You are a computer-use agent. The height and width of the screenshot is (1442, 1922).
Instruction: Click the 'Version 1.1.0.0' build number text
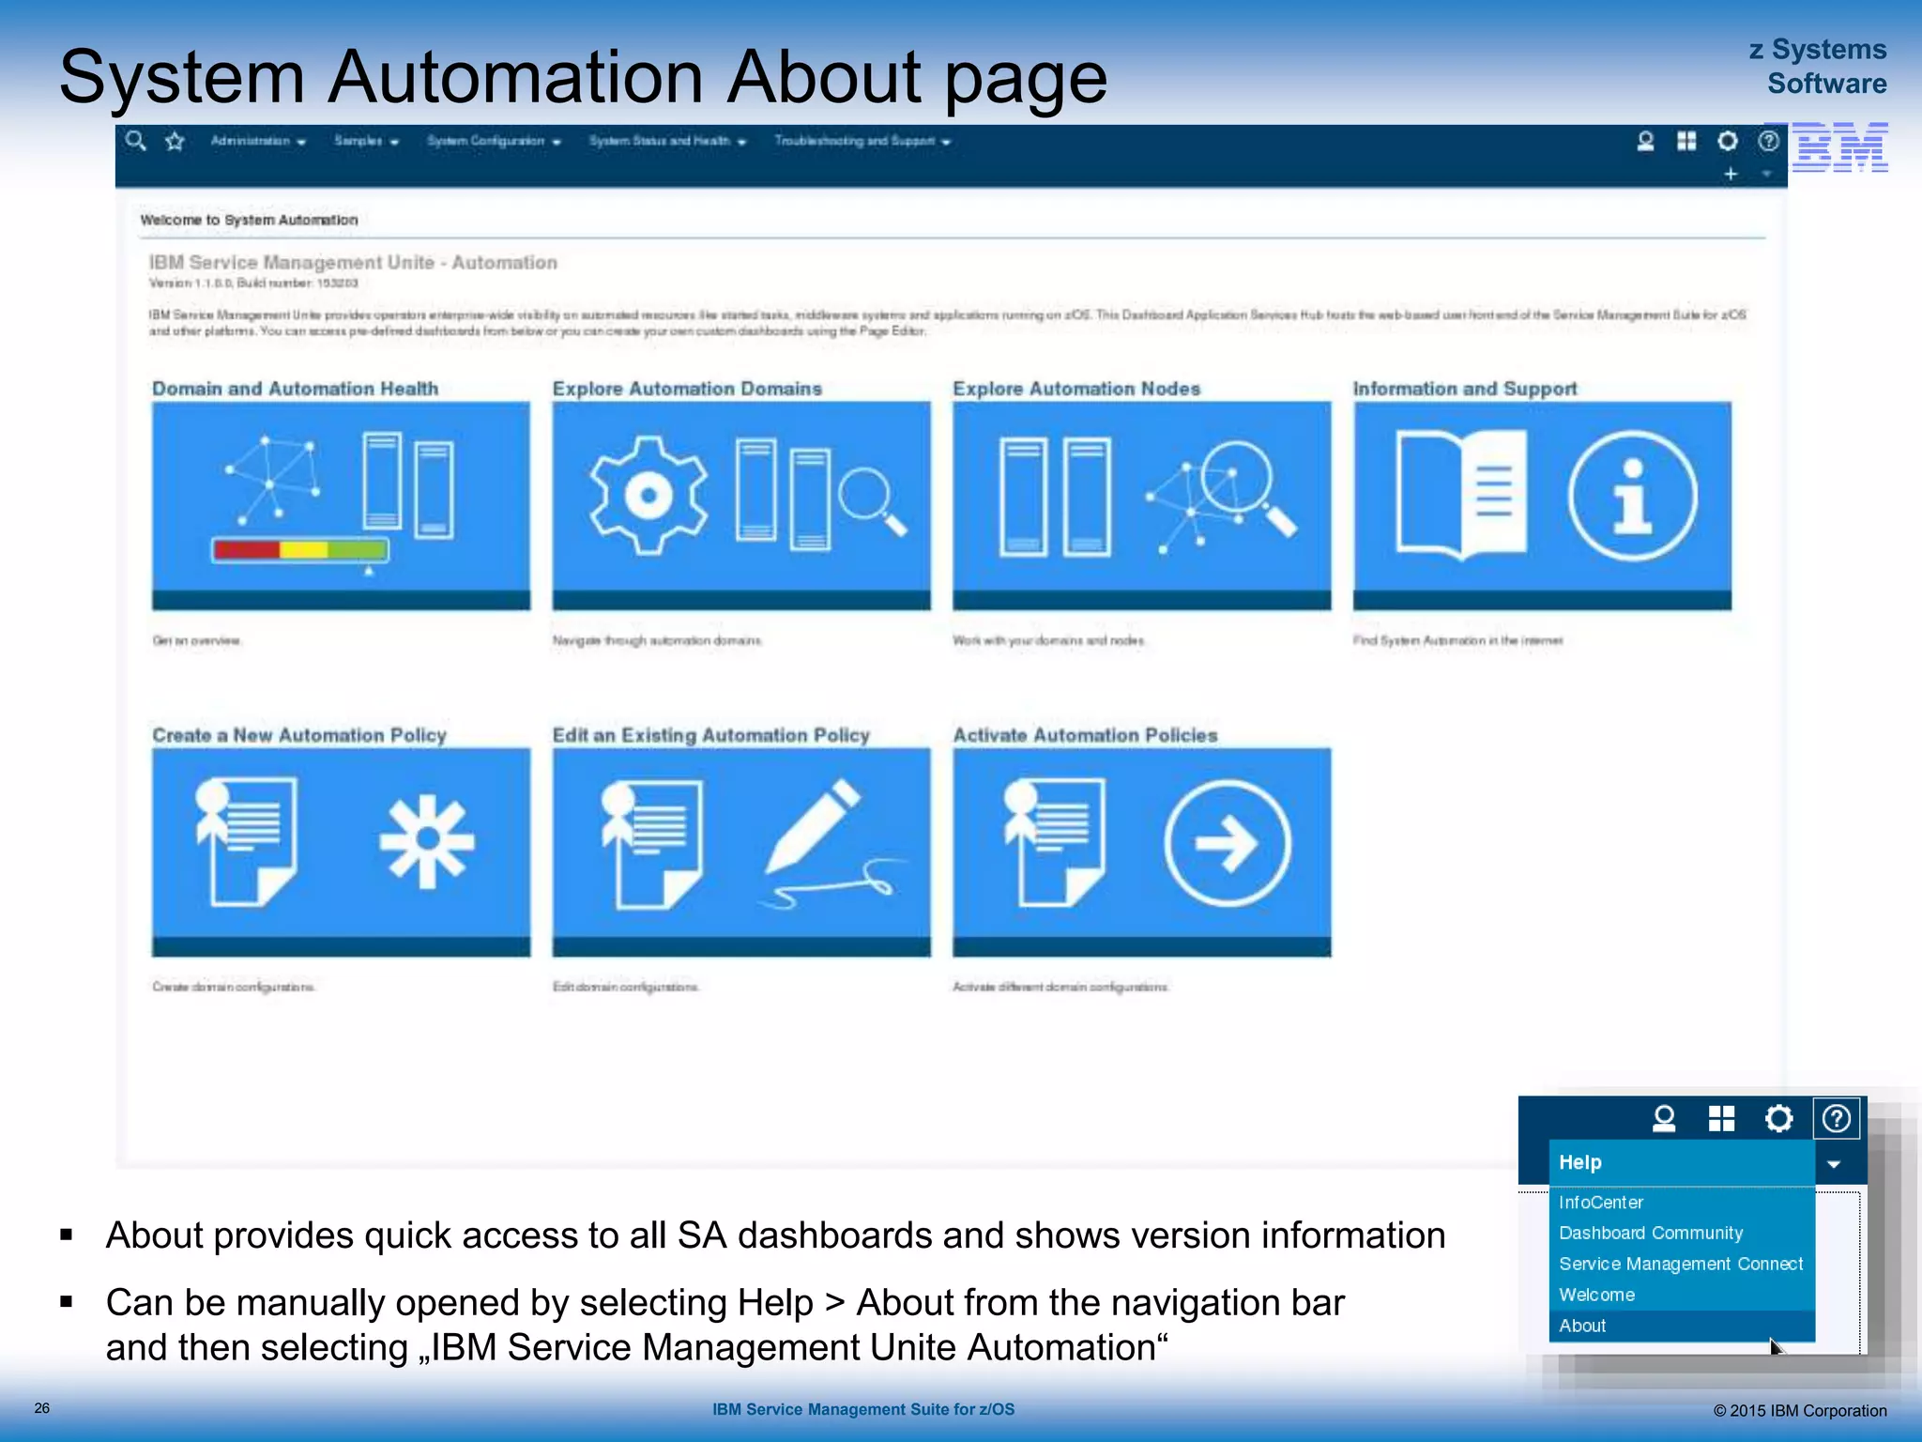(253, 283)
